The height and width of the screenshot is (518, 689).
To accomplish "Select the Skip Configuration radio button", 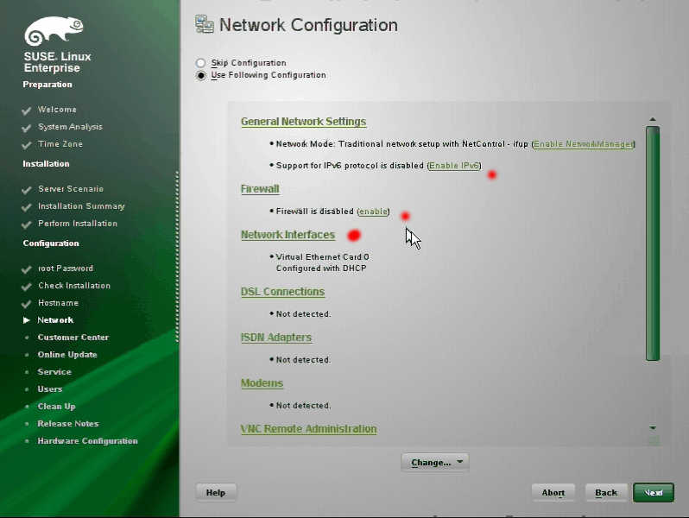I will 201,63.
